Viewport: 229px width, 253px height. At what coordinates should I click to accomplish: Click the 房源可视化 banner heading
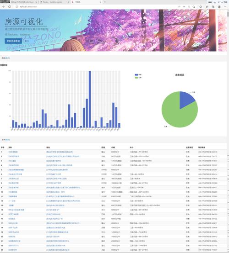click(24, 22)
